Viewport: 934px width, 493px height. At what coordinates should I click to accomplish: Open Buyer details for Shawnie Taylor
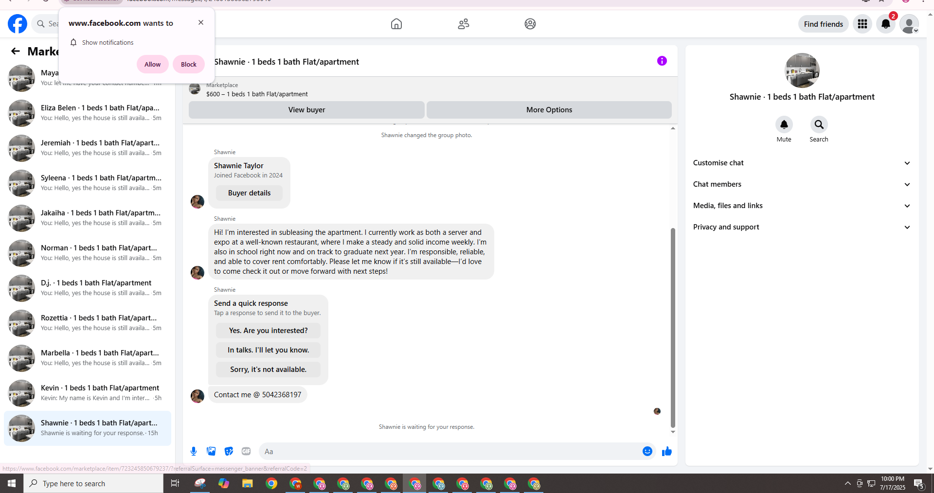pyautogui.click(x=250, y=193)
